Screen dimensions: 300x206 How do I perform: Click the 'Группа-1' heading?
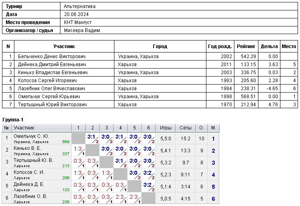point(13,120)
